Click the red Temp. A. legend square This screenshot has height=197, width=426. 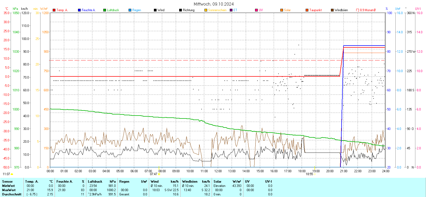54,10
